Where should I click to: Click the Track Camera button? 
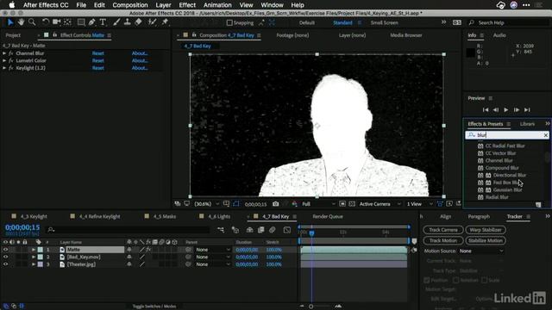443,230
